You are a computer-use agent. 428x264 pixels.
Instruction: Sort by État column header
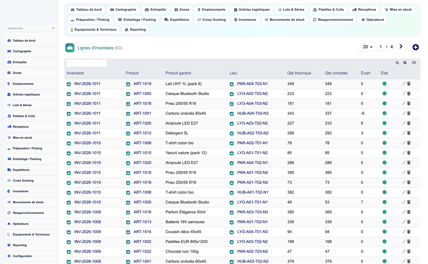[384, 73]
